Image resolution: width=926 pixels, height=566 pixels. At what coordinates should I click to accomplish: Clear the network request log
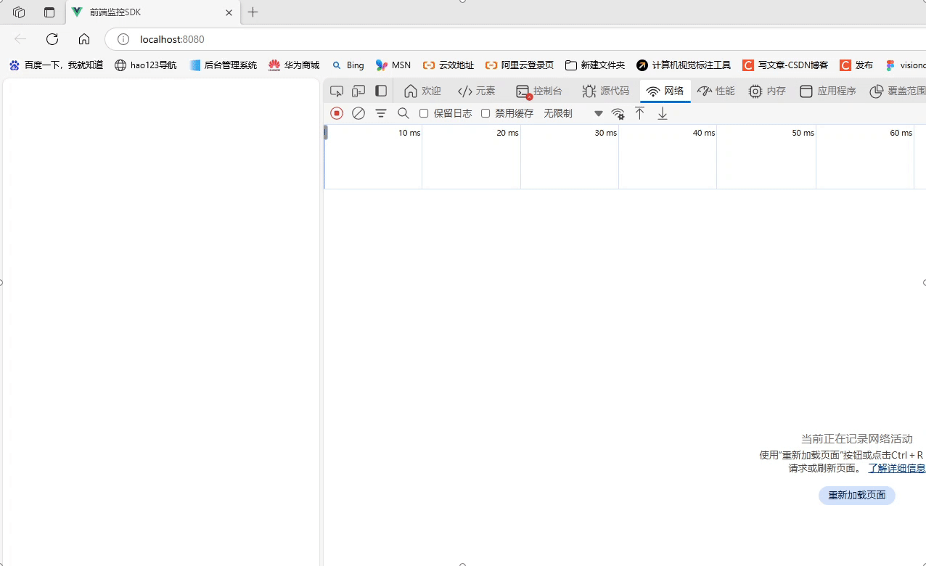(358, 113)
